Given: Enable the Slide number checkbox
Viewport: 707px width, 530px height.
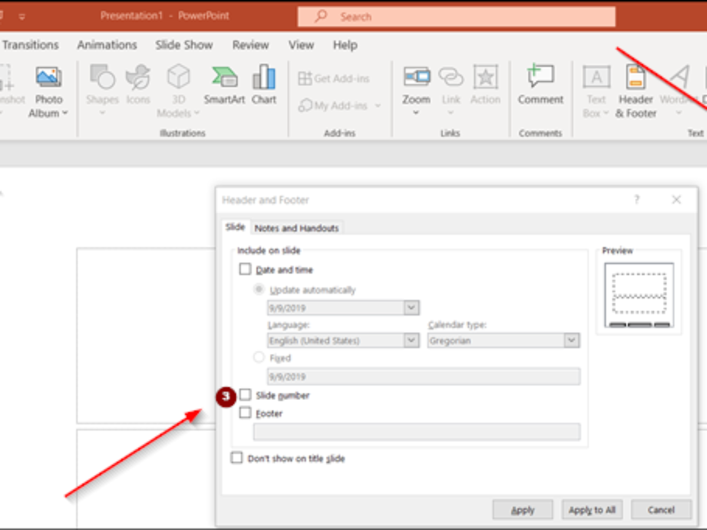Looking at the screenshot, I should click(245, 395).
